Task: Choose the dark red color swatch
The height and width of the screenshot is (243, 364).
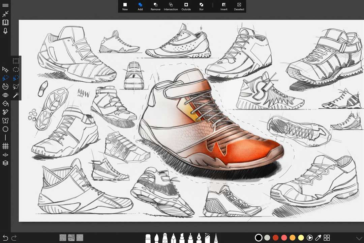Action: coord(276,238)
